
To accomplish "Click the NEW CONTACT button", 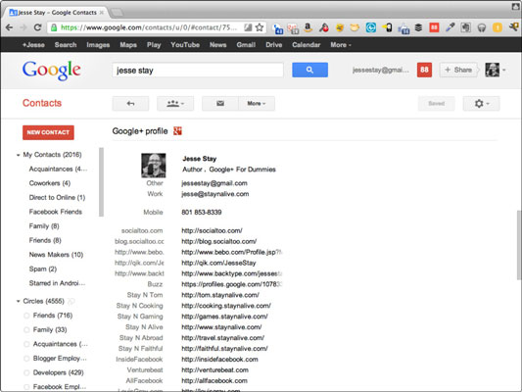I will (48, 132).
